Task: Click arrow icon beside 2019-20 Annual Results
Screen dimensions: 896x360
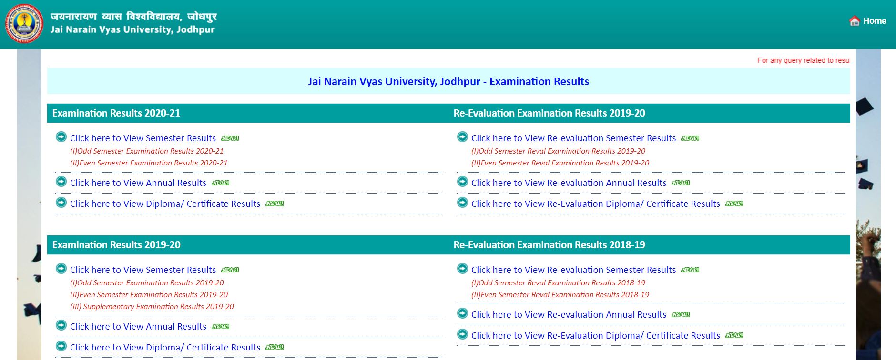Action: point(61,325)
